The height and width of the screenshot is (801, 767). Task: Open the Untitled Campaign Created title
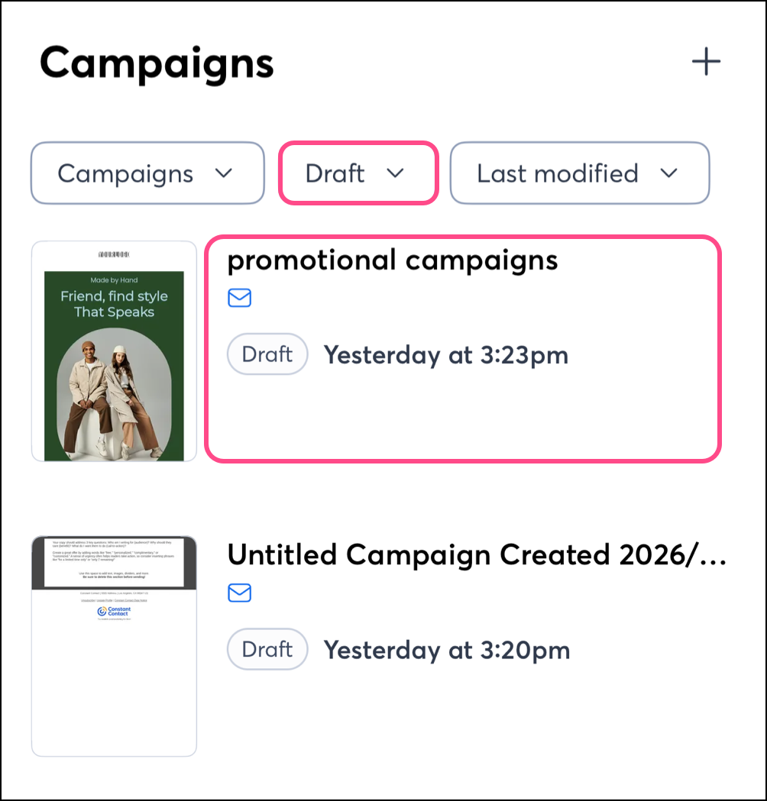click(475, 554)
